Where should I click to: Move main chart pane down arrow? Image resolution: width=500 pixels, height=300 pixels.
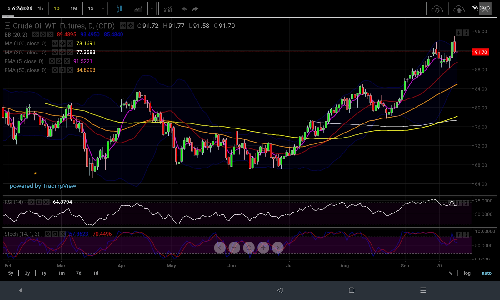pyautogui.click(x=458, y=32)
